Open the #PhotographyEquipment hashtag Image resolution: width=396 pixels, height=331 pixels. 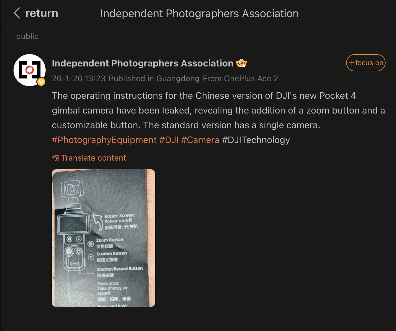click(x=104, y=140)
